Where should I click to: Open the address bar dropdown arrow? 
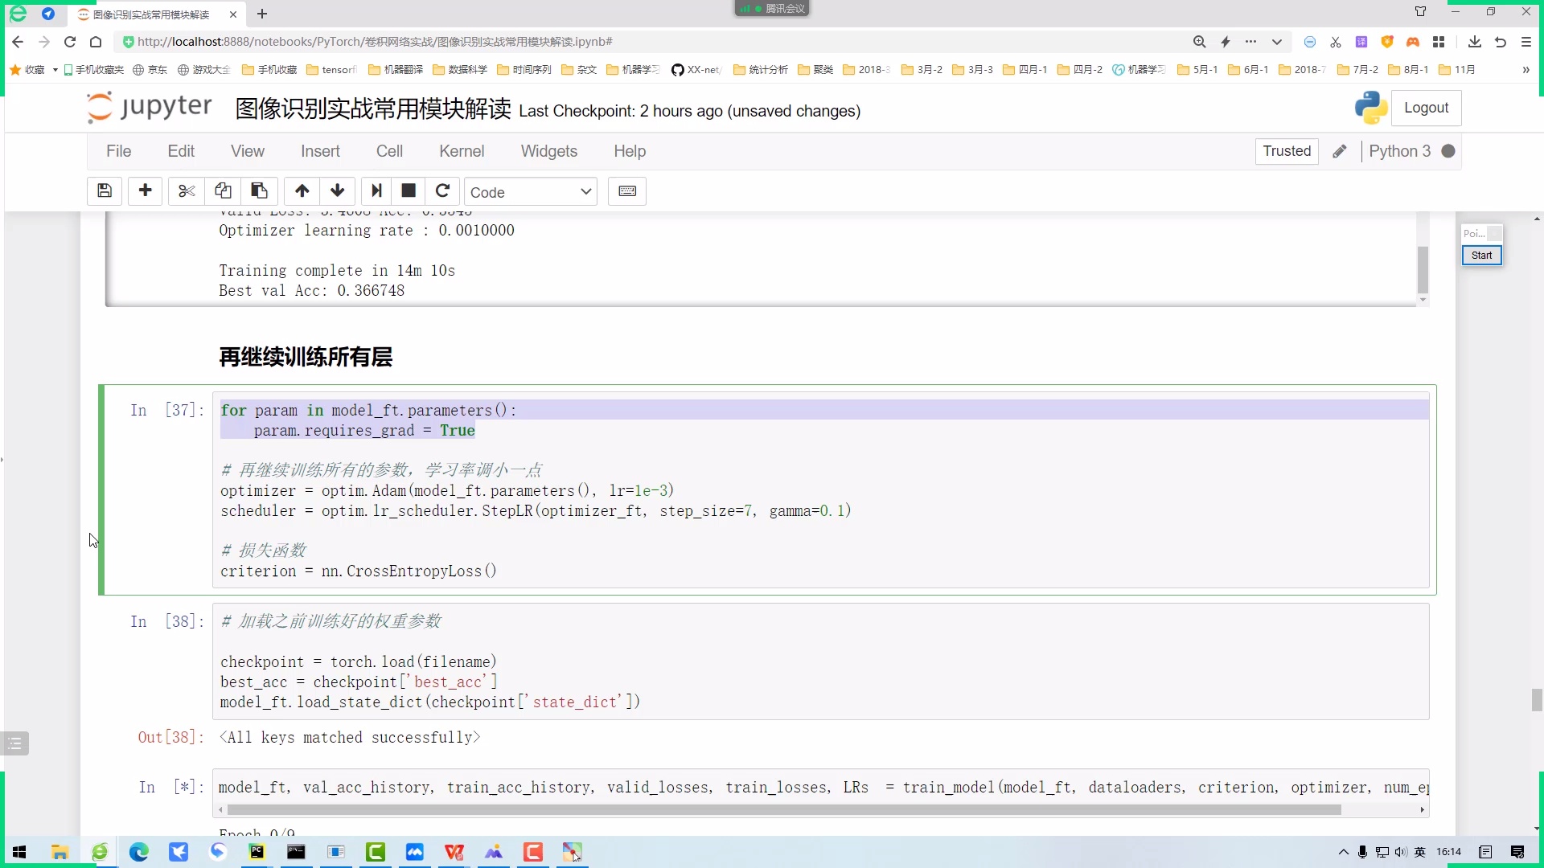1277,42
